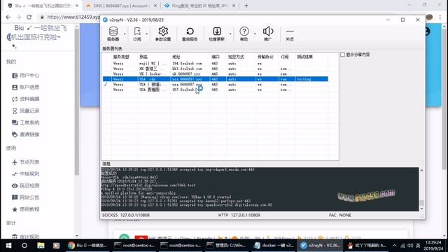Click the HTTP 127.0.0.1:10809 status text
Image resolution: width=448 pixels, height=252 pixels.
239,215
